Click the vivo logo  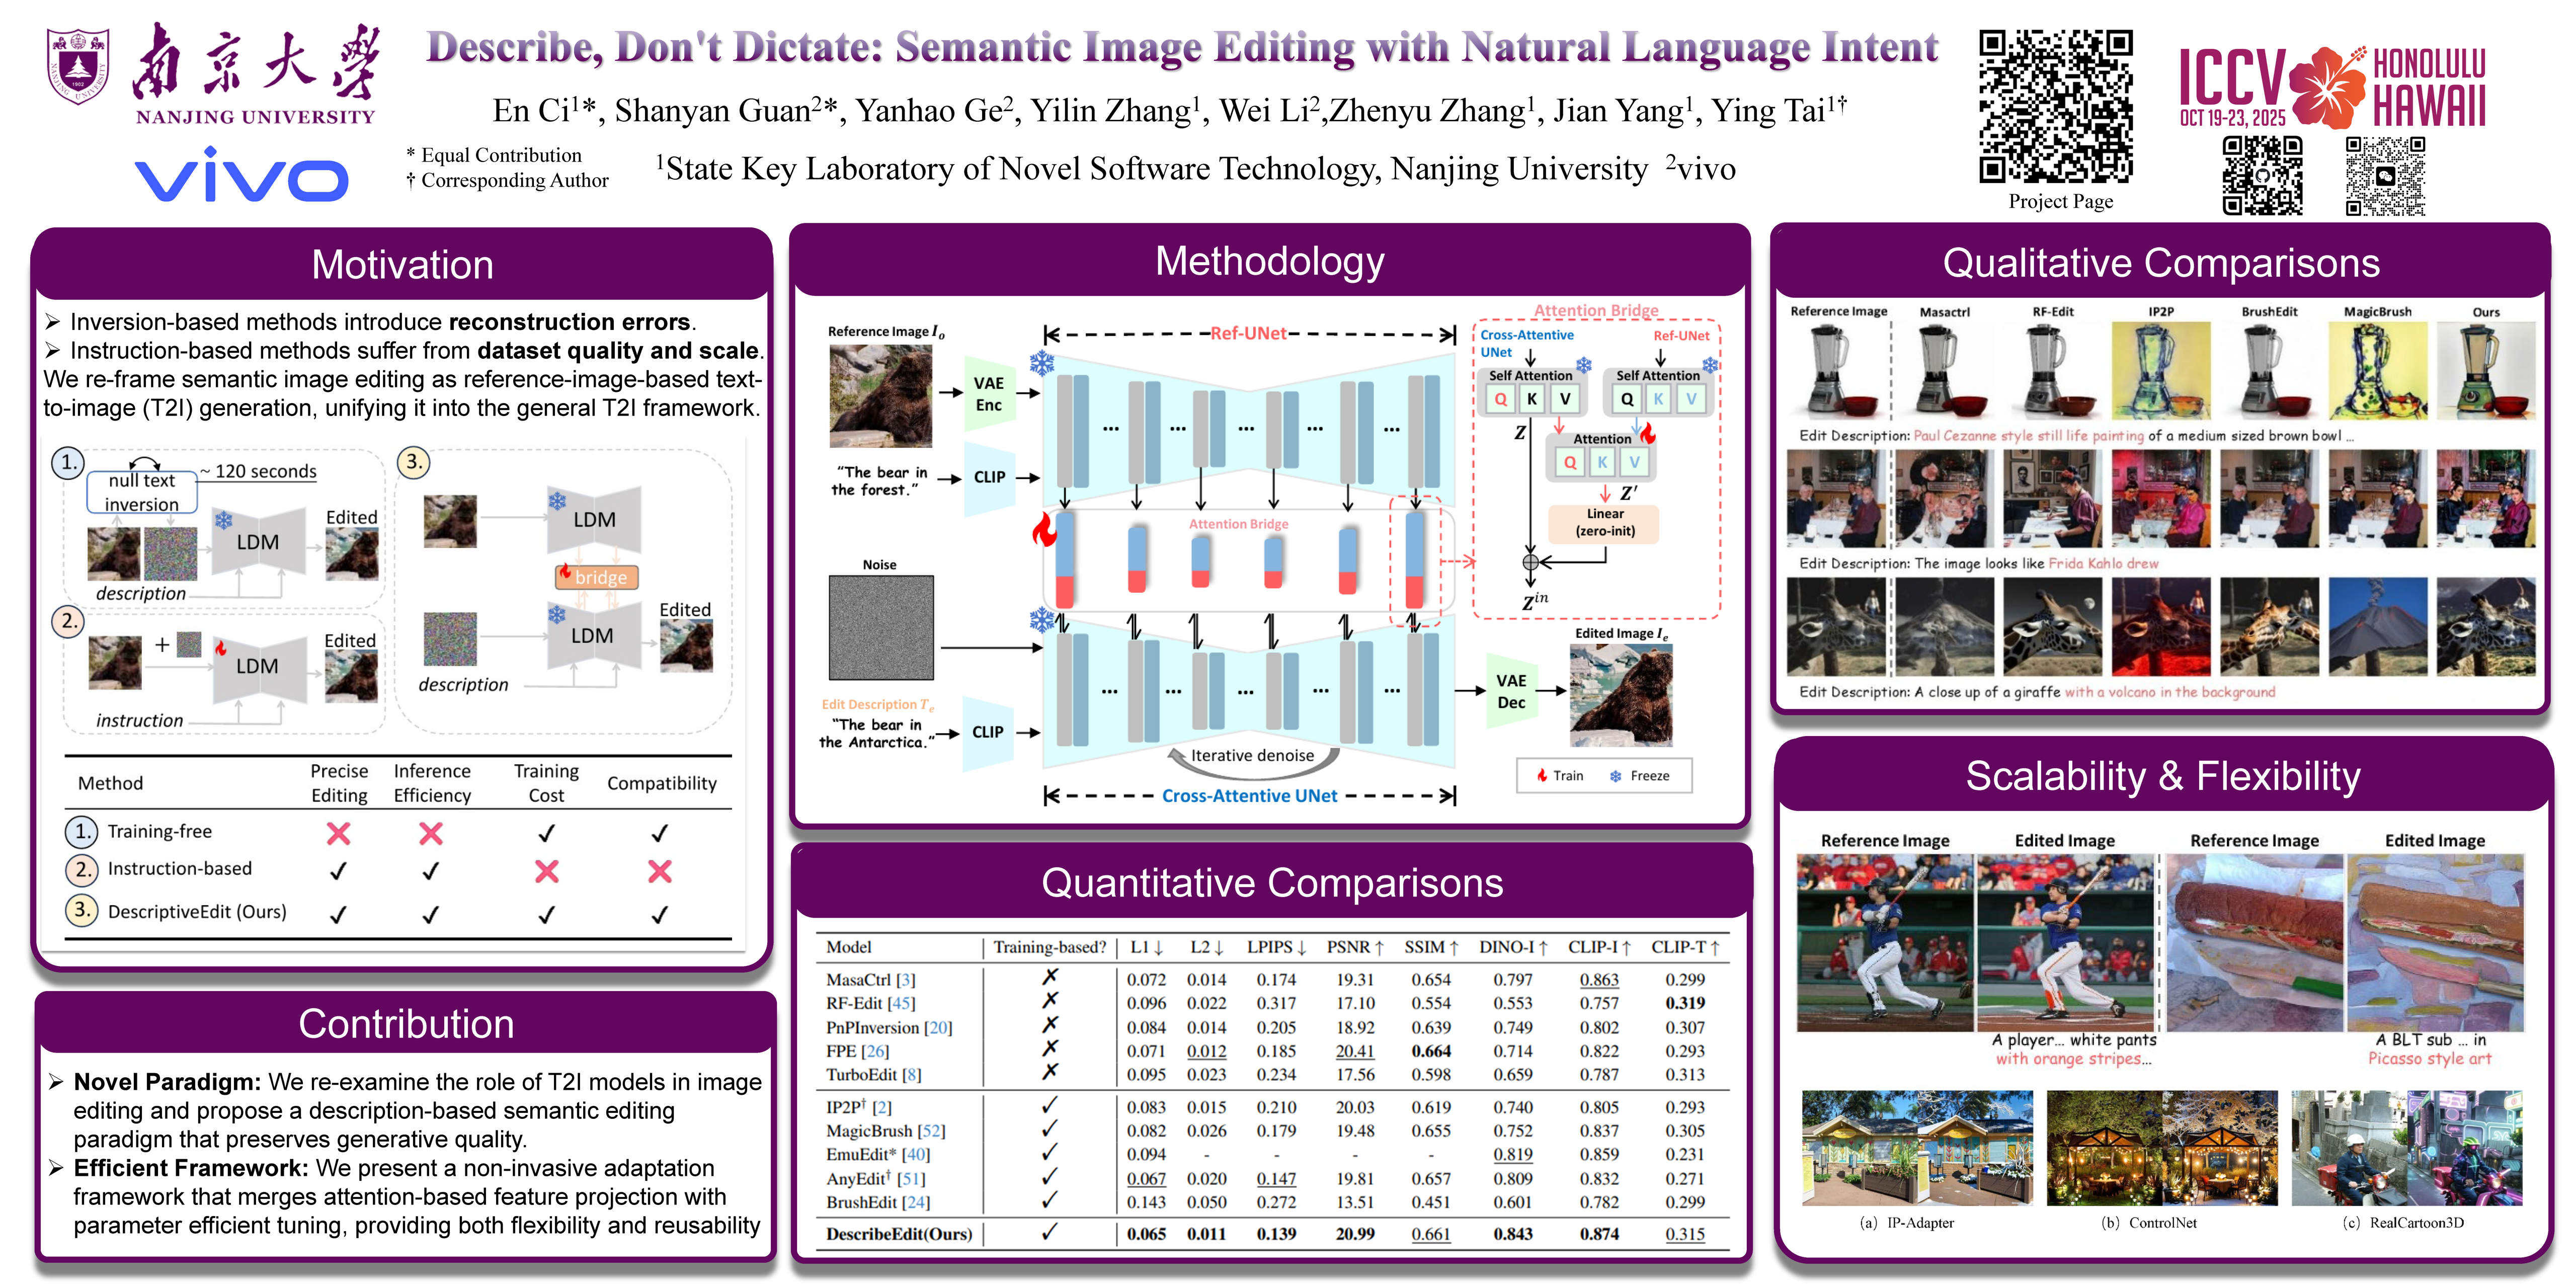pyautogui.click(x=241, y=176)
